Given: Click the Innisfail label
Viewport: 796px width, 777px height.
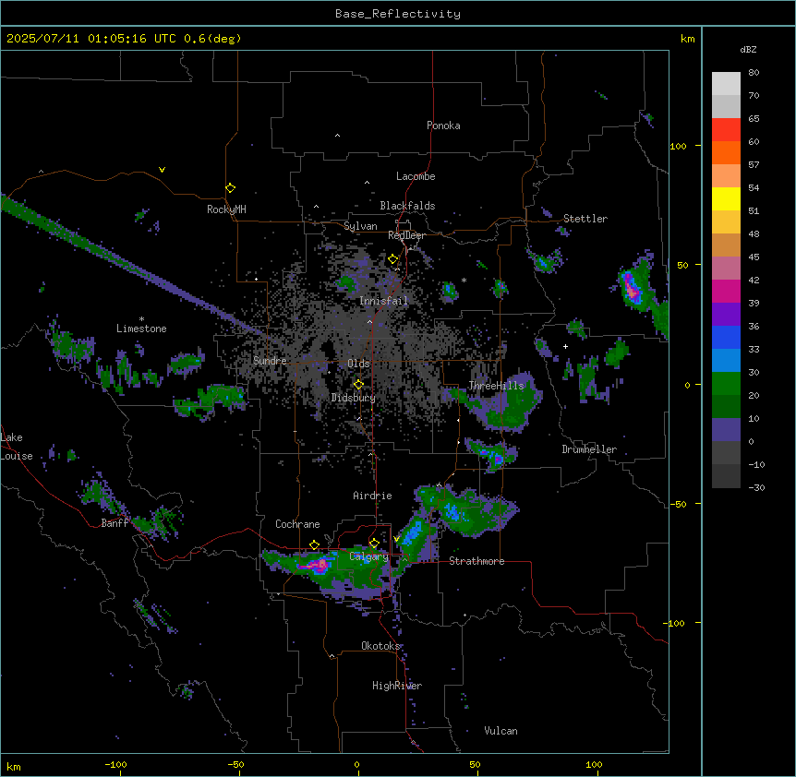Looking at the screenshot, I should point(383,301).
